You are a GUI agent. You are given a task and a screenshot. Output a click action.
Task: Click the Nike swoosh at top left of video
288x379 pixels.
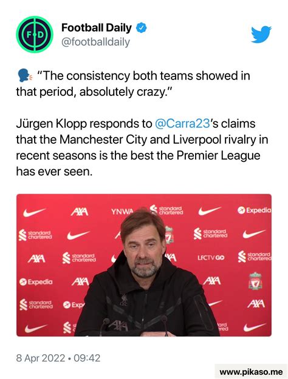click(34, 212)
